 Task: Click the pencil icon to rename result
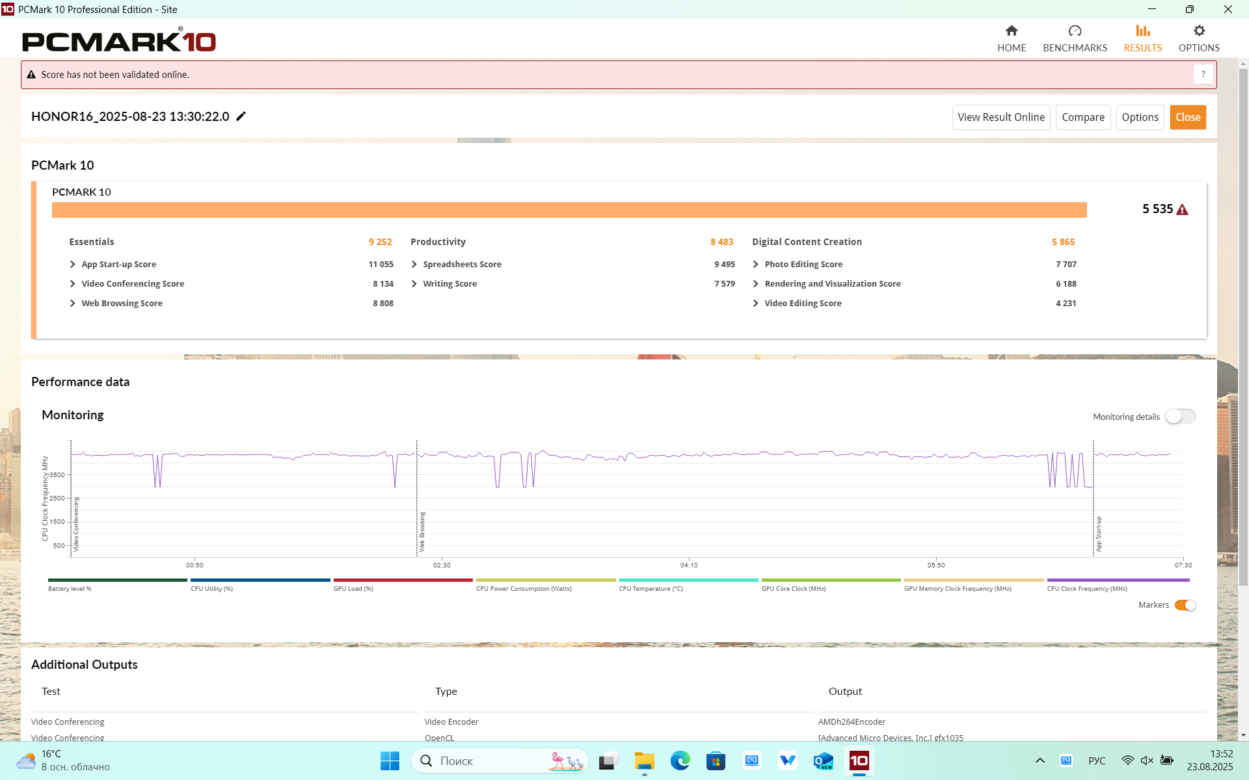click(241, 116)
